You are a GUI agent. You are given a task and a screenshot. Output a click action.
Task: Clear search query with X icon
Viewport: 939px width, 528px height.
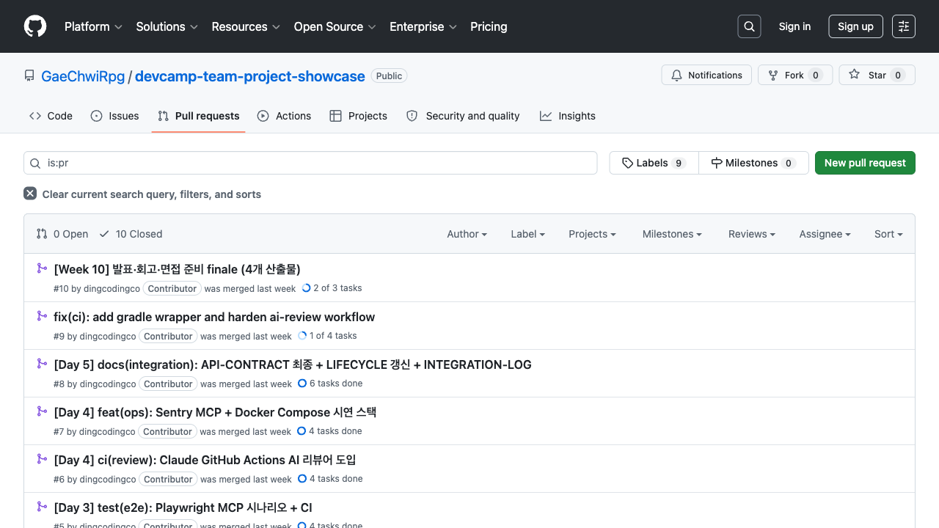[x=30, y=194]
